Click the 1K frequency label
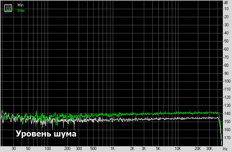Image resolution: width=232 pixels, height=152 pixels. [x=113, y=149]
